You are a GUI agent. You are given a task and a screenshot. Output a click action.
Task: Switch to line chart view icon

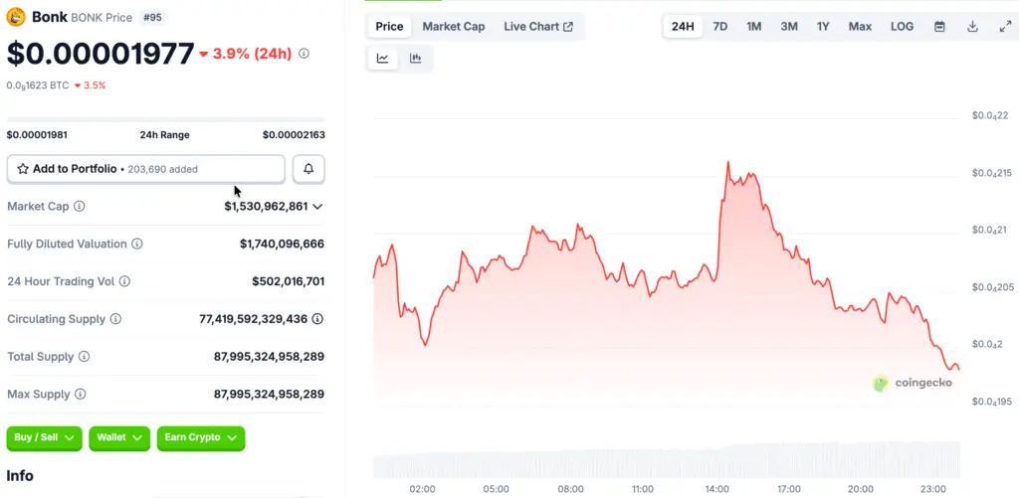point(383,59)
